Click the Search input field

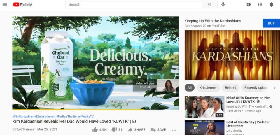tap(134, 4)
